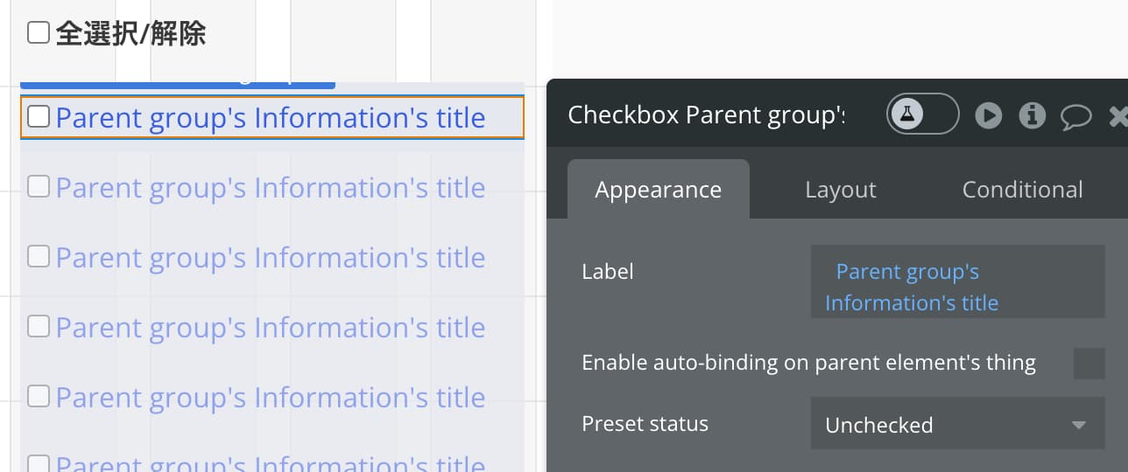Screen dimensions: 1128x472
Task: Click the play preview icon in header
Action: 989,115
